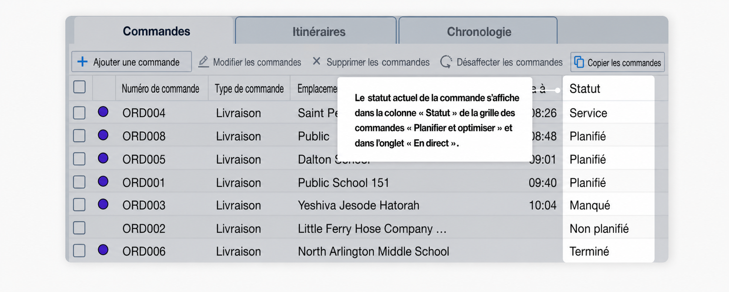This screenshot has width=729, height=292.
Task: Click the 10:04 time cell
Action: (542, 205)
